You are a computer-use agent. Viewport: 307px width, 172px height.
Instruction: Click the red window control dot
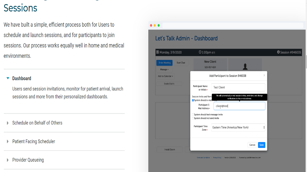(151, 25)
